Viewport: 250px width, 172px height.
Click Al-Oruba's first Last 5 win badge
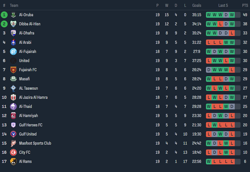click(x=209, y=15)
